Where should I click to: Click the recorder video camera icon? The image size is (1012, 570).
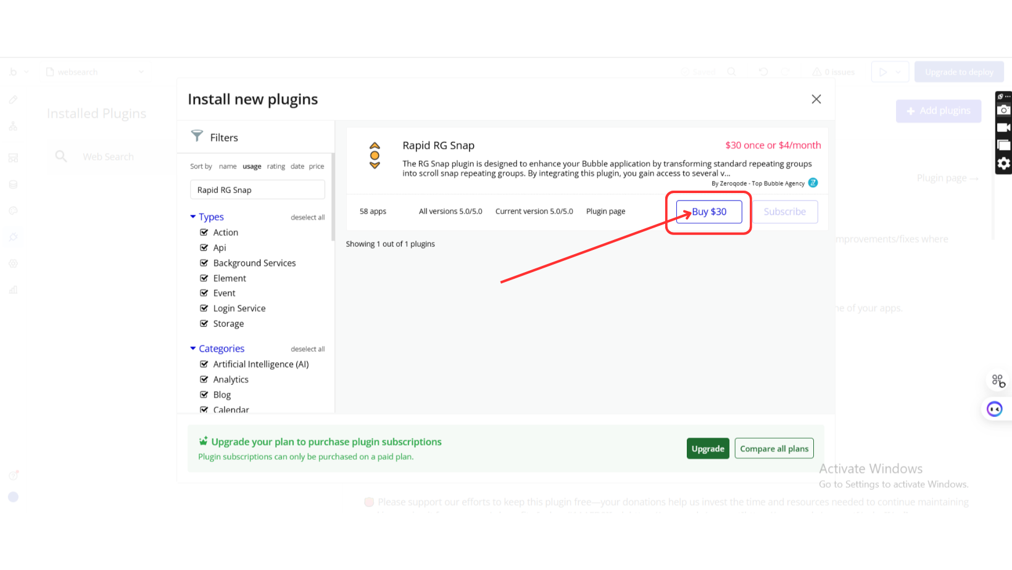tap(1004, 128)
